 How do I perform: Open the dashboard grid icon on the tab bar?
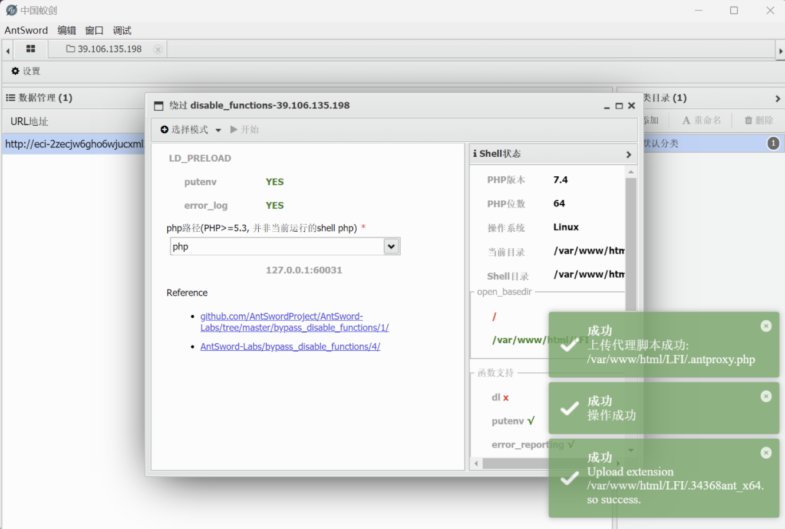coord(31,50)
